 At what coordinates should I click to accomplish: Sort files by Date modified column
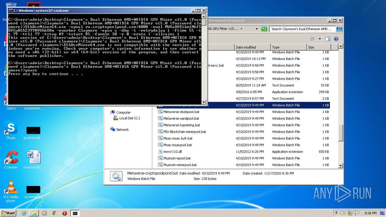coord(252,47)
